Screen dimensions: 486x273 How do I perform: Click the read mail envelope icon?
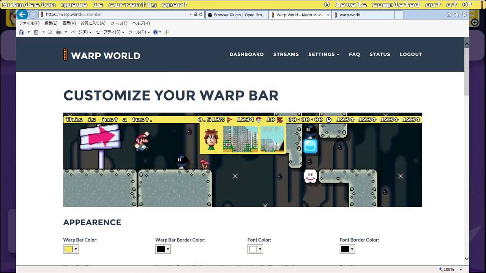click(x=50, y=32)
